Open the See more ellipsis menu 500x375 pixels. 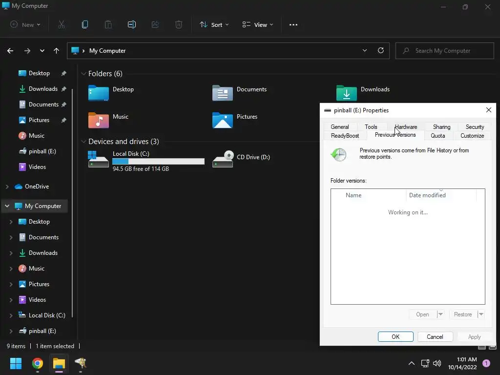(x=293, y=24)
